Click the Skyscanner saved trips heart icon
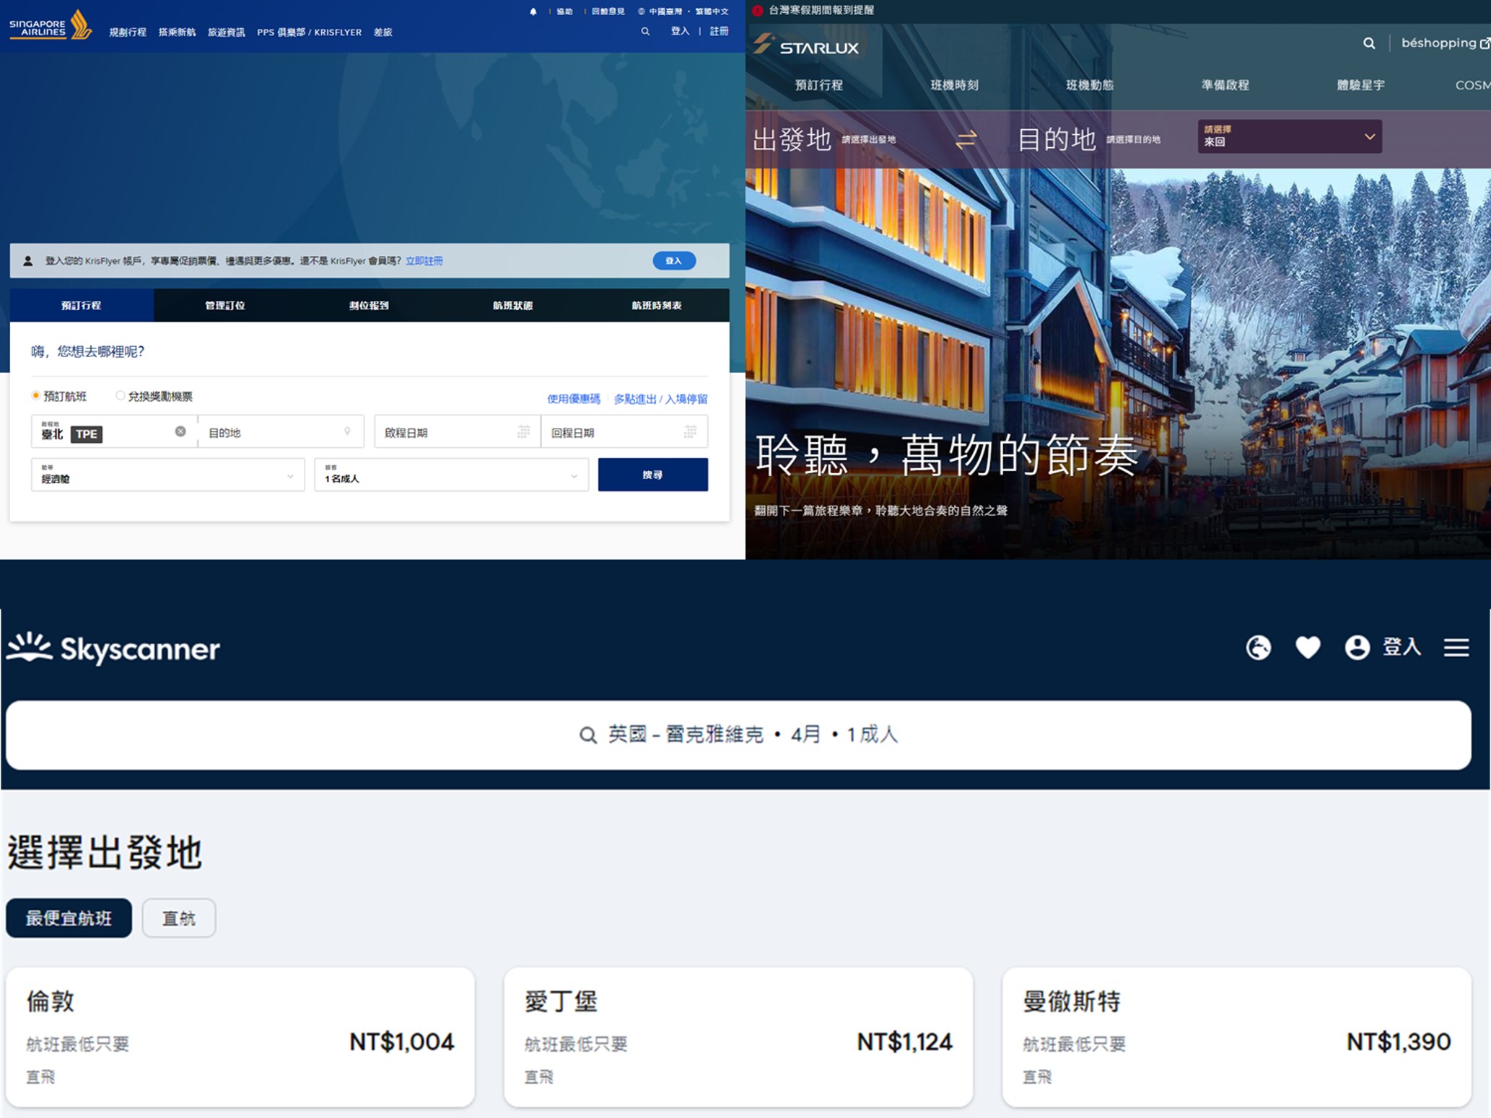This screenshot has width=1491, height=1118. click(x=1308, y=648)
